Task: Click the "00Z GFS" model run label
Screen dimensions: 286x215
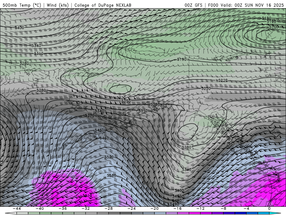Action: pyautogui.click(x=193, y=5)
